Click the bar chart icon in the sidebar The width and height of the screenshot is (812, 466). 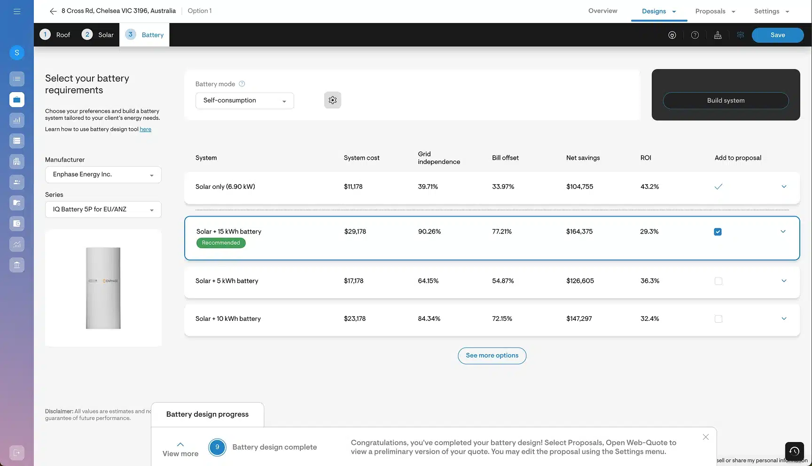17,120
